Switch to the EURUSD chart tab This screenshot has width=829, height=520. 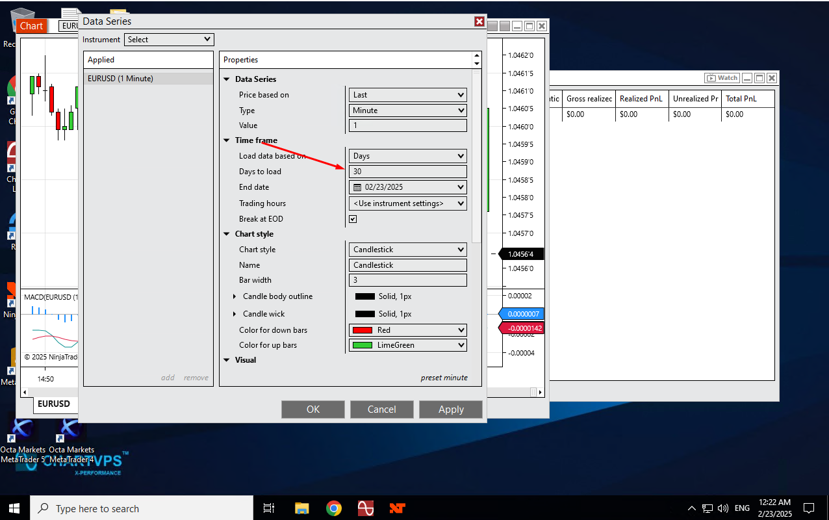point(53,404)
